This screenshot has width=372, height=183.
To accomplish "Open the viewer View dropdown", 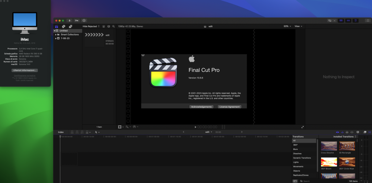I will click(298, 26).
